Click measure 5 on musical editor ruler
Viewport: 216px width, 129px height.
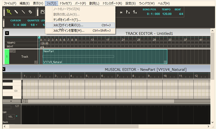(x=86, y=76)
